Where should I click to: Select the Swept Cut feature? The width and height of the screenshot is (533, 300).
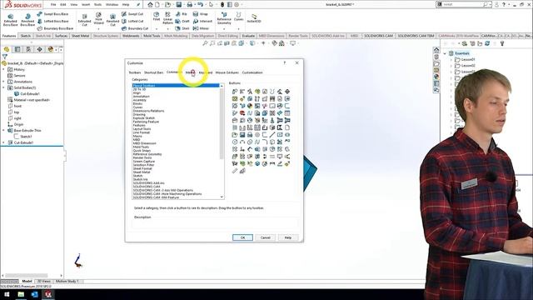[x=132, y=14]
